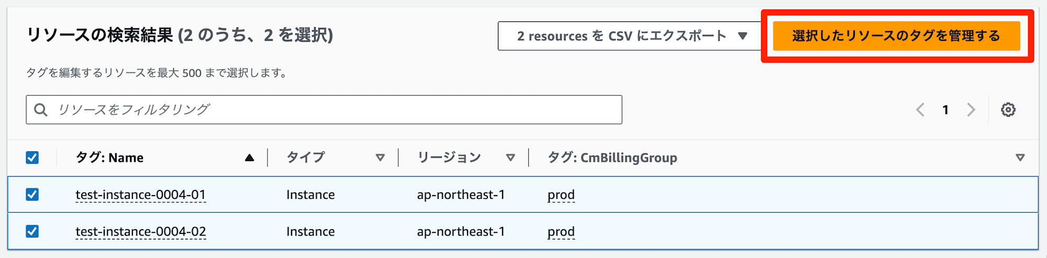
Task: Click the magnifier icon in the filter box
Action: [40, 110]
